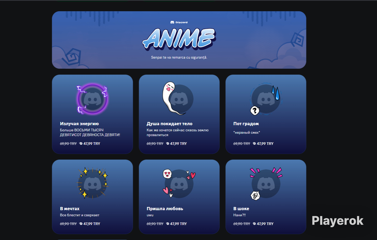This screenshot has height=240, width=377.
Task: Open the Излучая энергию item title
Action: click(x=79, y=124)
